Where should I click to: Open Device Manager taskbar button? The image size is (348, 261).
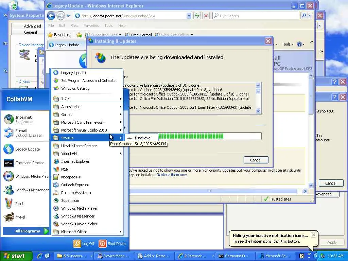pos(114,256)
